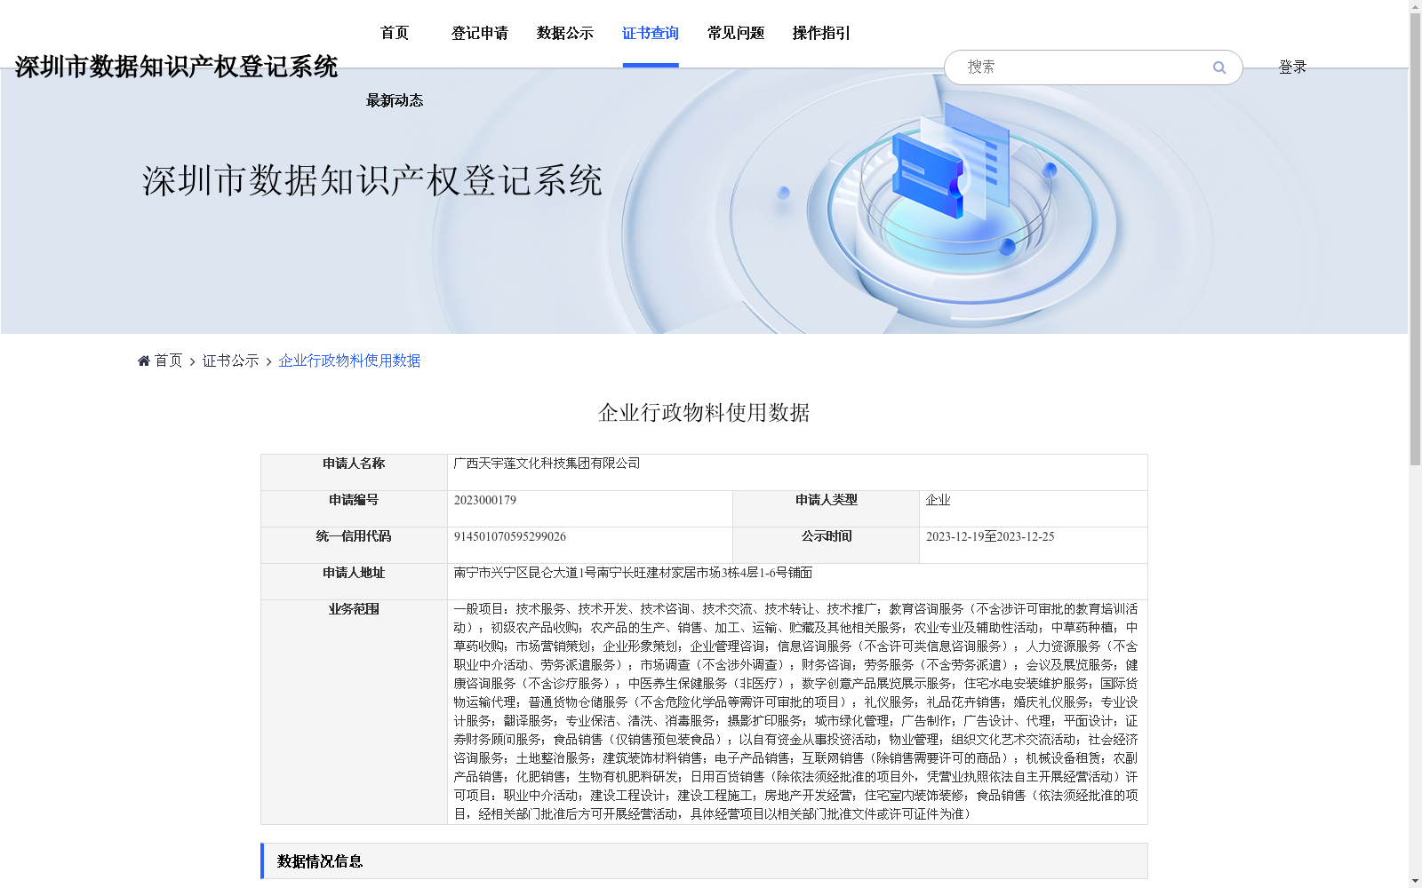Select publicity period 2023-12-19至2023-12-25

coord(990,536)
